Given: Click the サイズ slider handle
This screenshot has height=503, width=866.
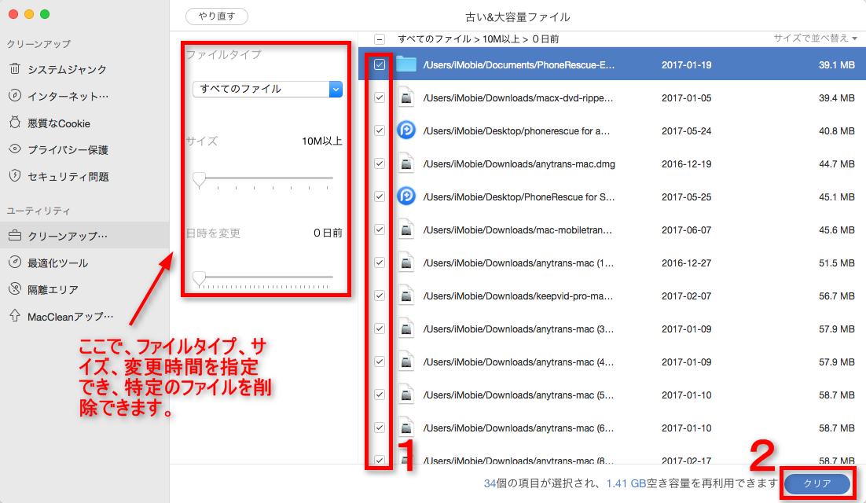Looking at the screenshot, I should pyautogui.click(x=199, y=179).
